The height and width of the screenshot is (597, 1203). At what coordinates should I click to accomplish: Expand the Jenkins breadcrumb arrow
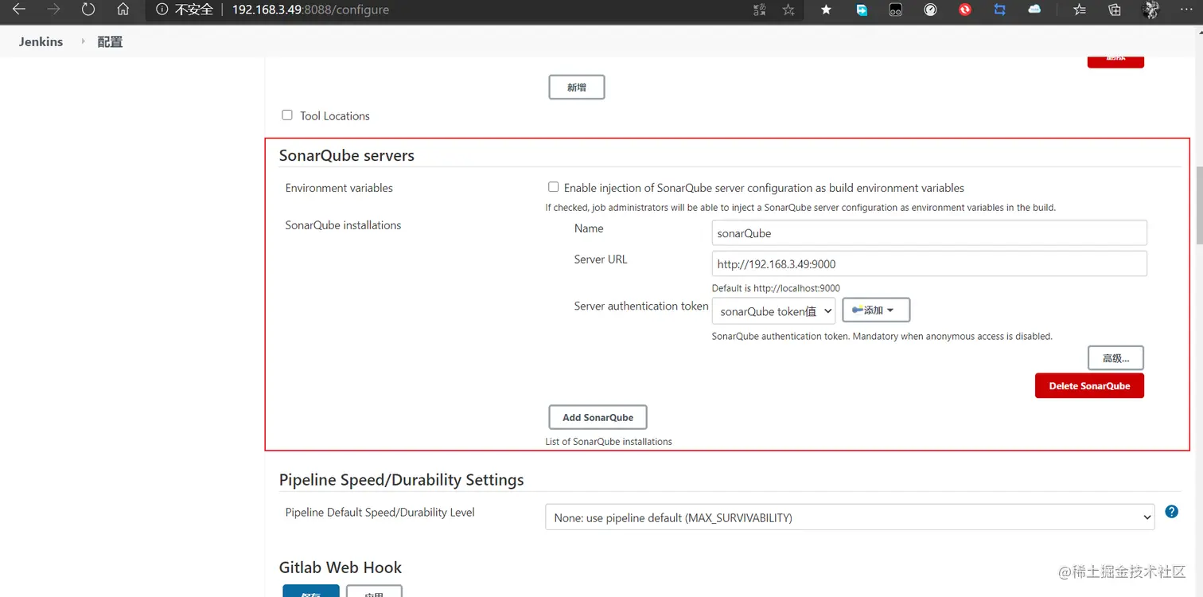coord(83,41)
